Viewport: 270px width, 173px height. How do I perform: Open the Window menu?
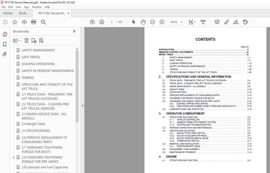click(37, 7)
